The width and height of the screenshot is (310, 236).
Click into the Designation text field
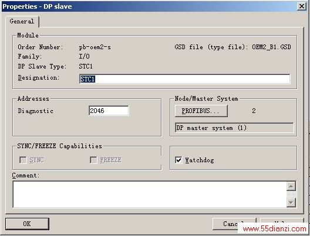(185, 79)
